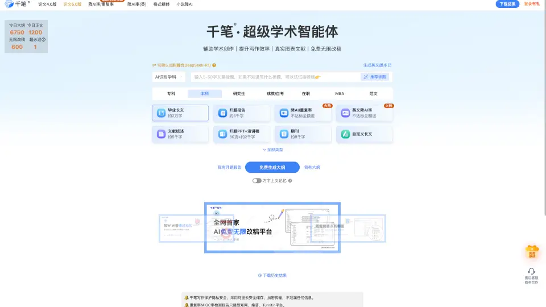
Task: Expand 全部类型 to show all types
Action: [x=272, y=150]
